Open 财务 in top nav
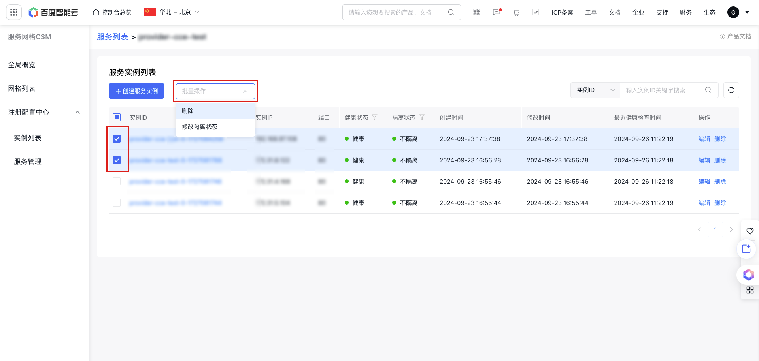Screen dimensions: 759x361 pos(686,12)
